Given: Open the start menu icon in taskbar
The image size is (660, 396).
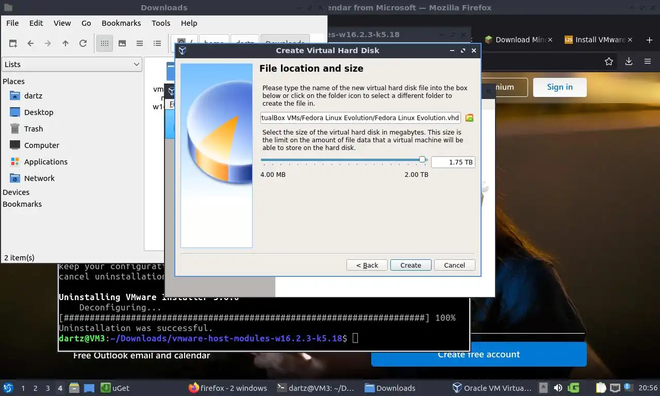Looking at the screenshot, I should click(x=8, y=388).
